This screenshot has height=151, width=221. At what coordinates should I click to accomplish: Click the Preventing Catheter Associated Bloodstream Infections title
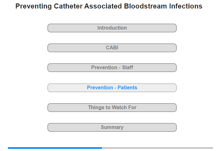(x=109, y=6)
